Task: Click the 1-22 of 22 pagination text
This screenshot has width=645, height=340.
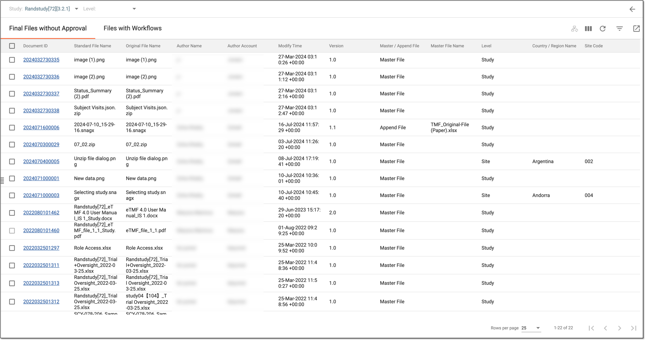Action: pyautogui.click(x=563, y=328)
